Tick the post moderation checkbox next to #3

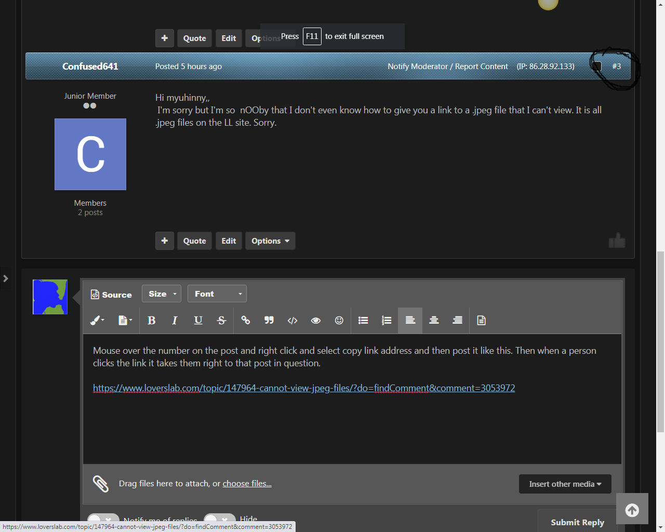tap(597, 66)
